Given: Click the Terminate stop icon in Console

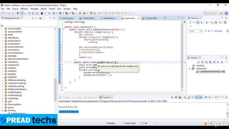Looking at the screenshot, I should click(x=172, y=97).
